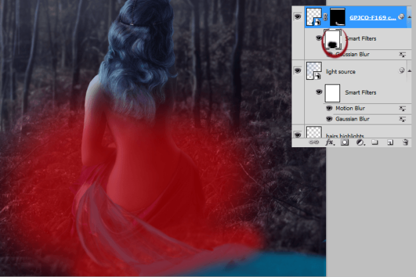
Task: Click the smart filter indicator icon on GPJCO-F169
Action: 401,17
